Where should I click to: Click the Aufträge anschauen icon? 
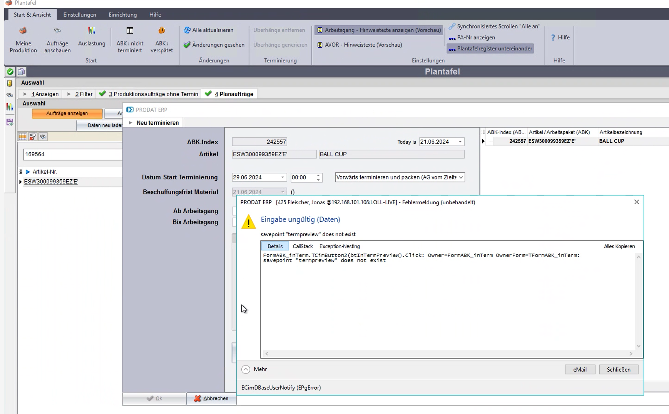click(57, 31)
